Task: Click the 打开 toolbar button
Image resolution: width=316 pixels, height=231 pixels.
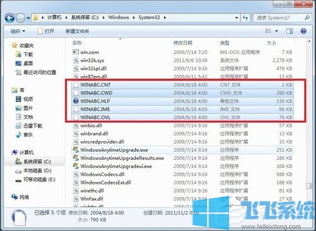Action: click(46, 31)
